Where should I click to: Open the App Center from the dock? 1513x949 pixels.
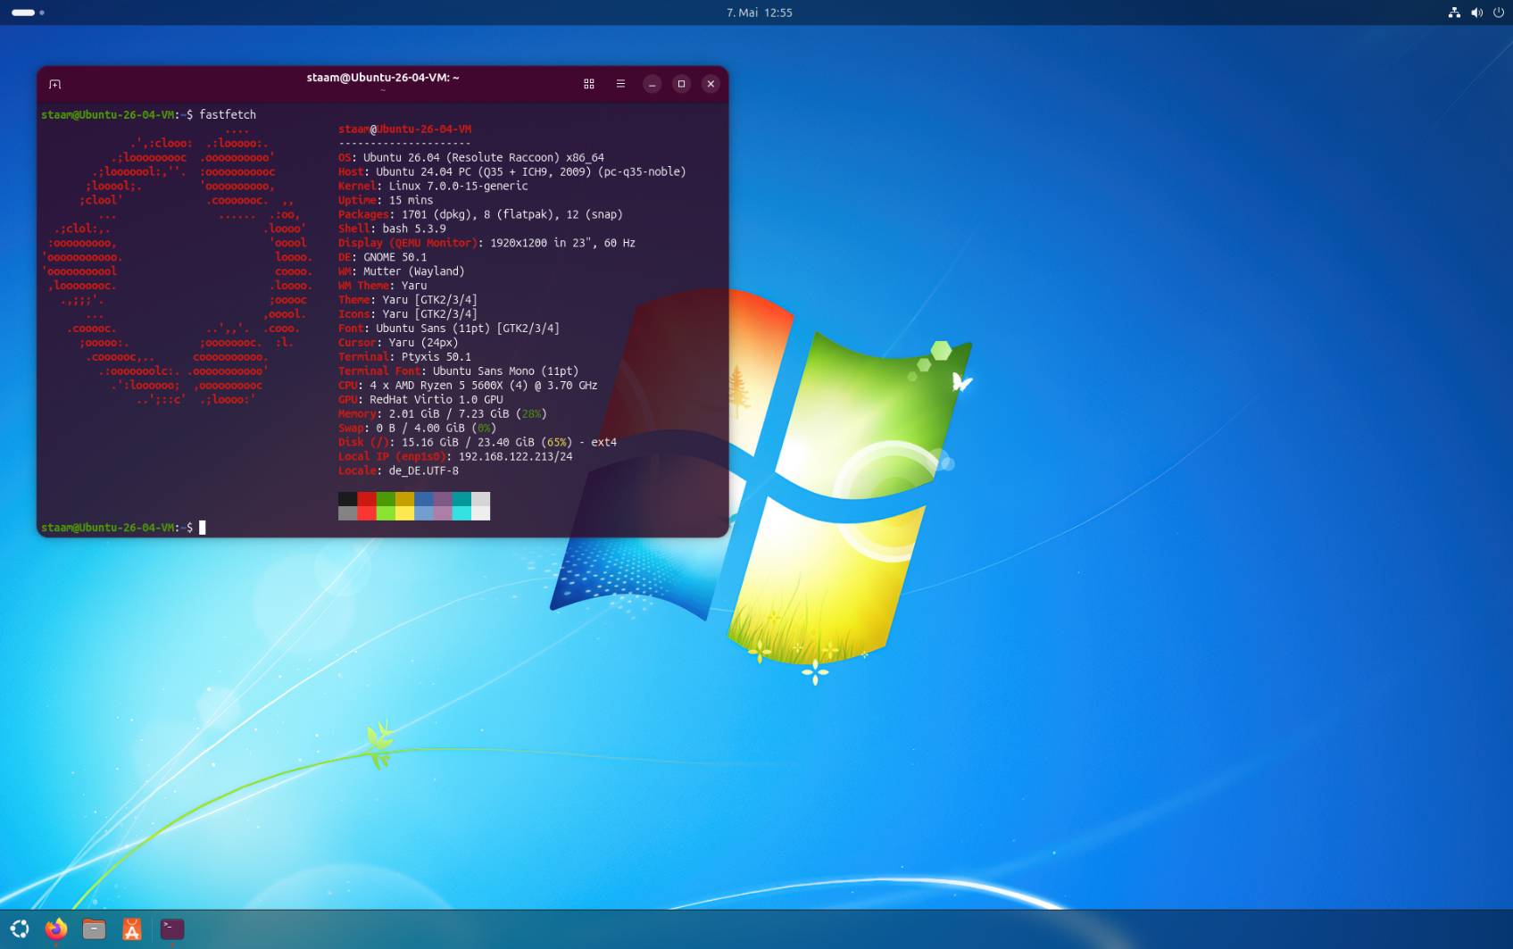132,929
